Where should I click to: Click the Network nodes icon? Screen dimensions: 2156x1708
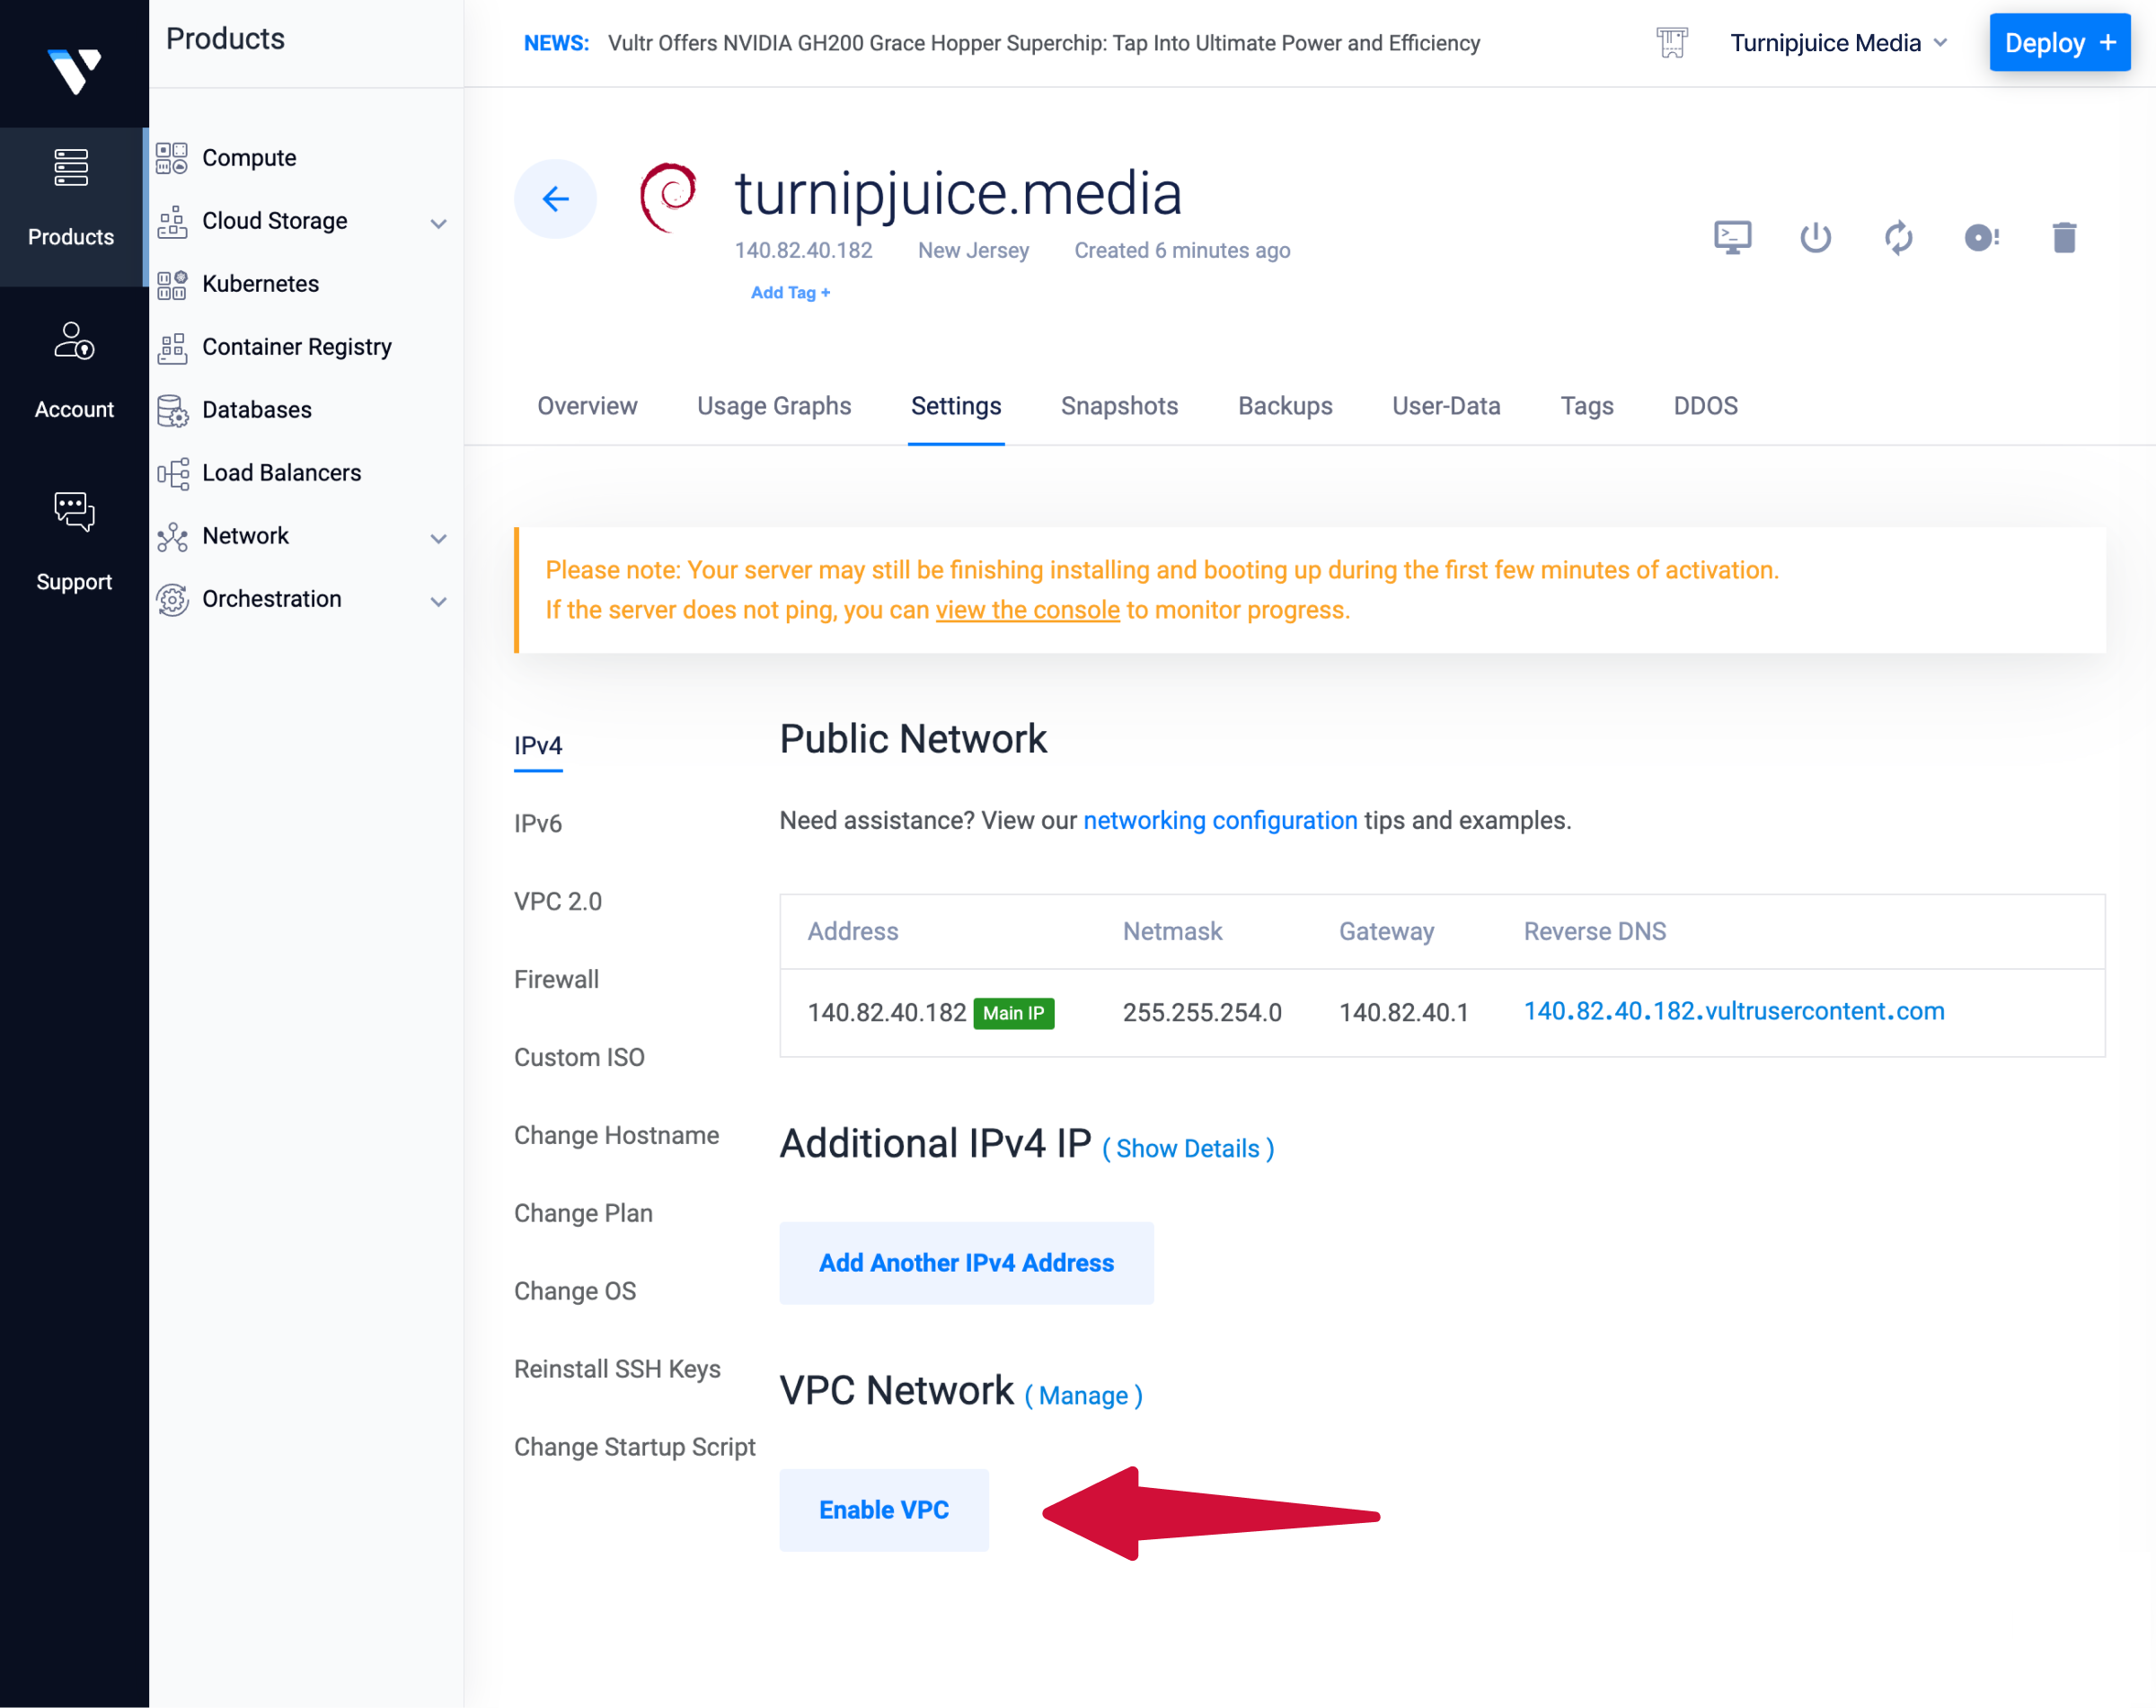(x=172, y=536)
